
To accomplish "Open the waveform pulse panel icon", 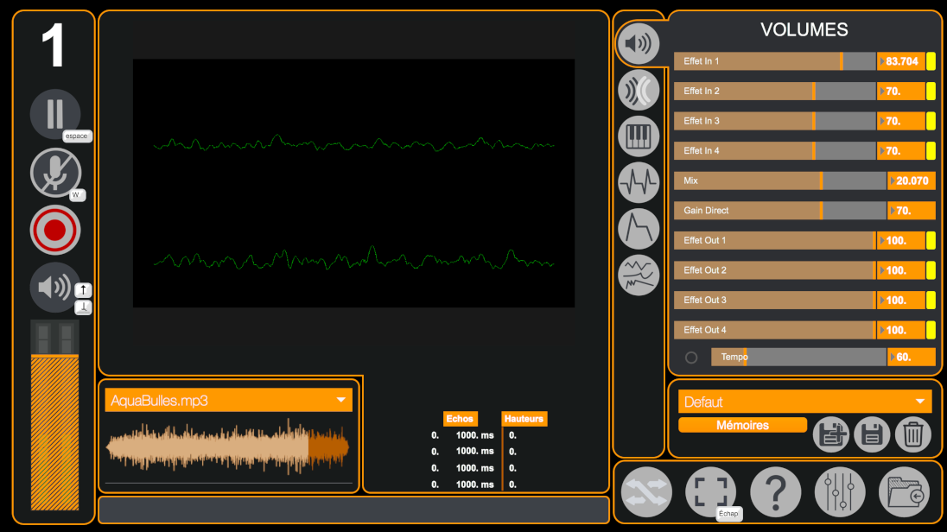I will (x=639, y=182).
